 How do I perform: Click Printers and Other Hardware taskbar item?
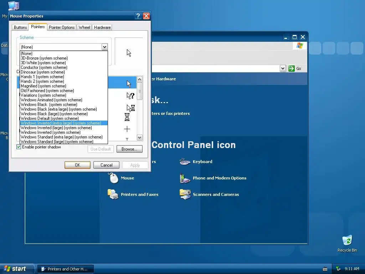pyautogui.click(x=66, y=269)
